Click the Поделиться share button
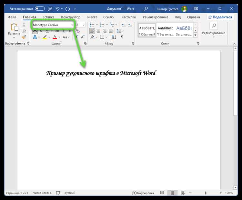 [220, 17]
